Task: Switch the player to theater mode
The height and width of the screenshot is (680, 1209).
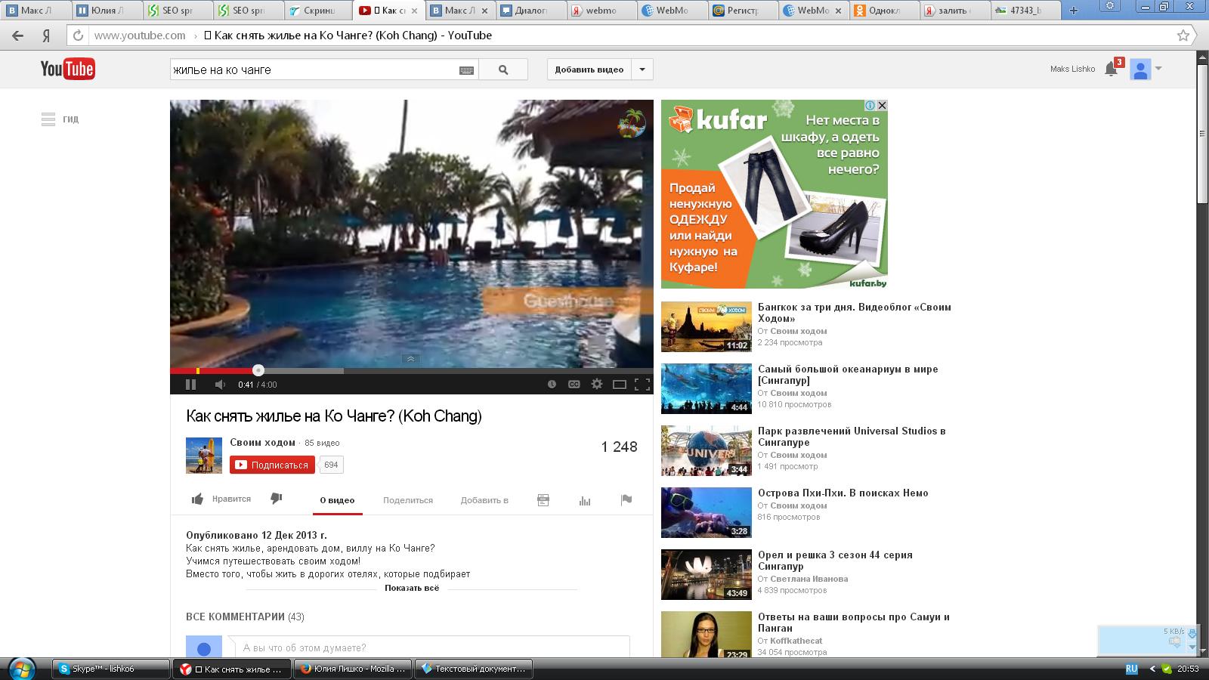Action: pyautogui.click(x=620, y=385)
